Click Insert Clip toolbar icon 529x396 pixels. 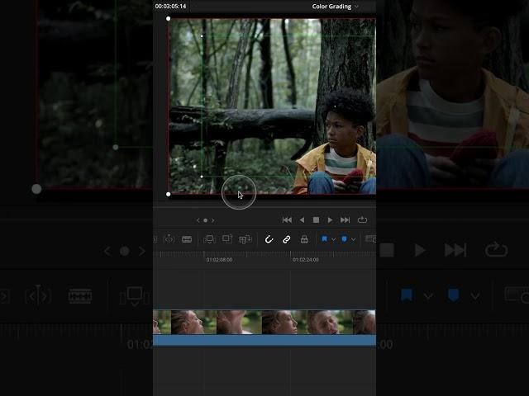coord(209,239)
